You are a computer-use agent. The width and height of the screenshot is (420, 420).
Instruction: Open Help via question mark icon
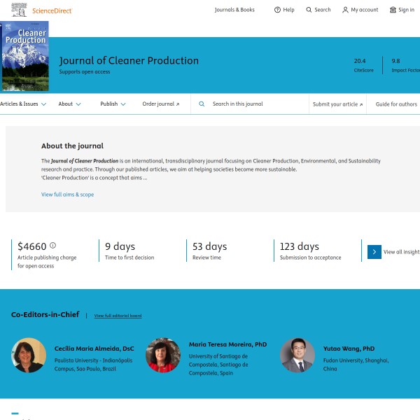click(x=277, y=10)
